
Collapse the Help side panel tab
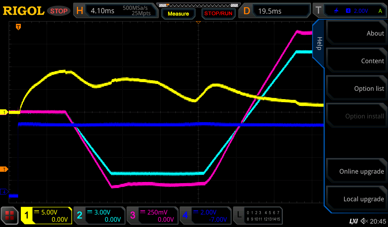[319, 43]
